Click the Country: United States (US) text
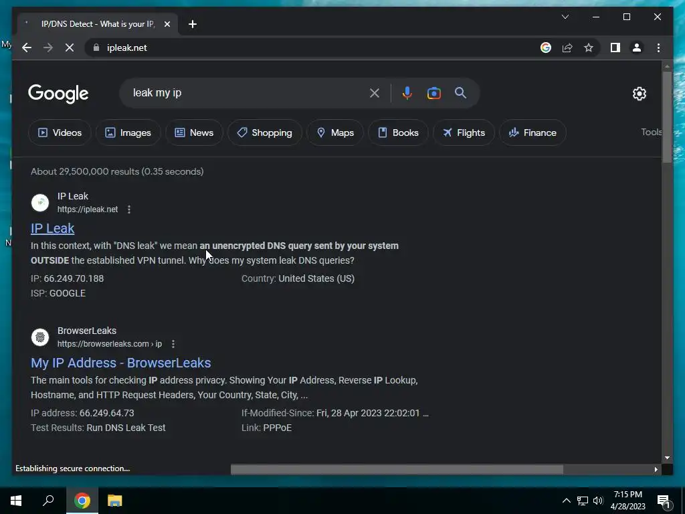The height and width of the screenshot is (514, 685). (x=298, y=278)
